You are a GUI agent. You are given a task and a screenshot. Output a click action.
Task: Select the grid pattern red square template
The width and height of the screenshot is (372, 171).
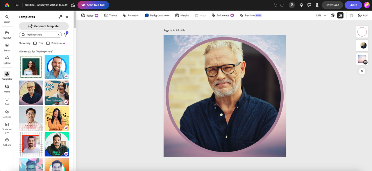point(31,144)
